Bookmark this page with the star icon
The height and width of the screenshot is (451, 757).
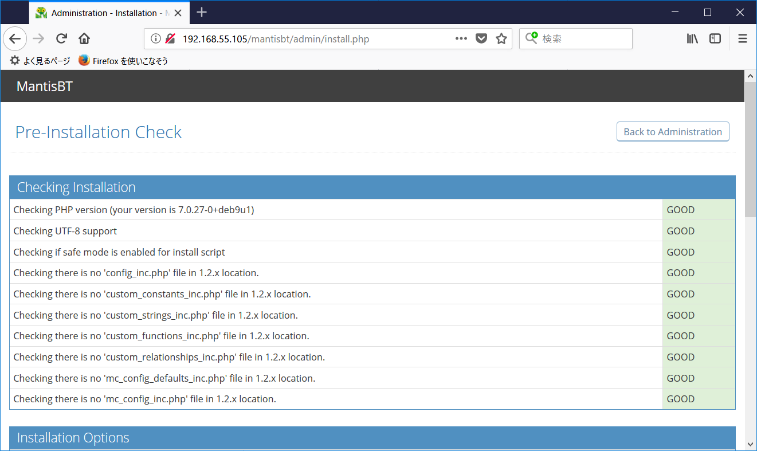pyautogui.click(x=501, y=38)
